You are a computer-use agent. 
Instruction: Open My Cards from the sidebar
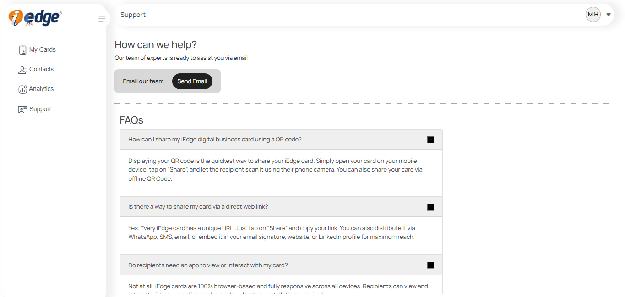[x=42, y=49]
